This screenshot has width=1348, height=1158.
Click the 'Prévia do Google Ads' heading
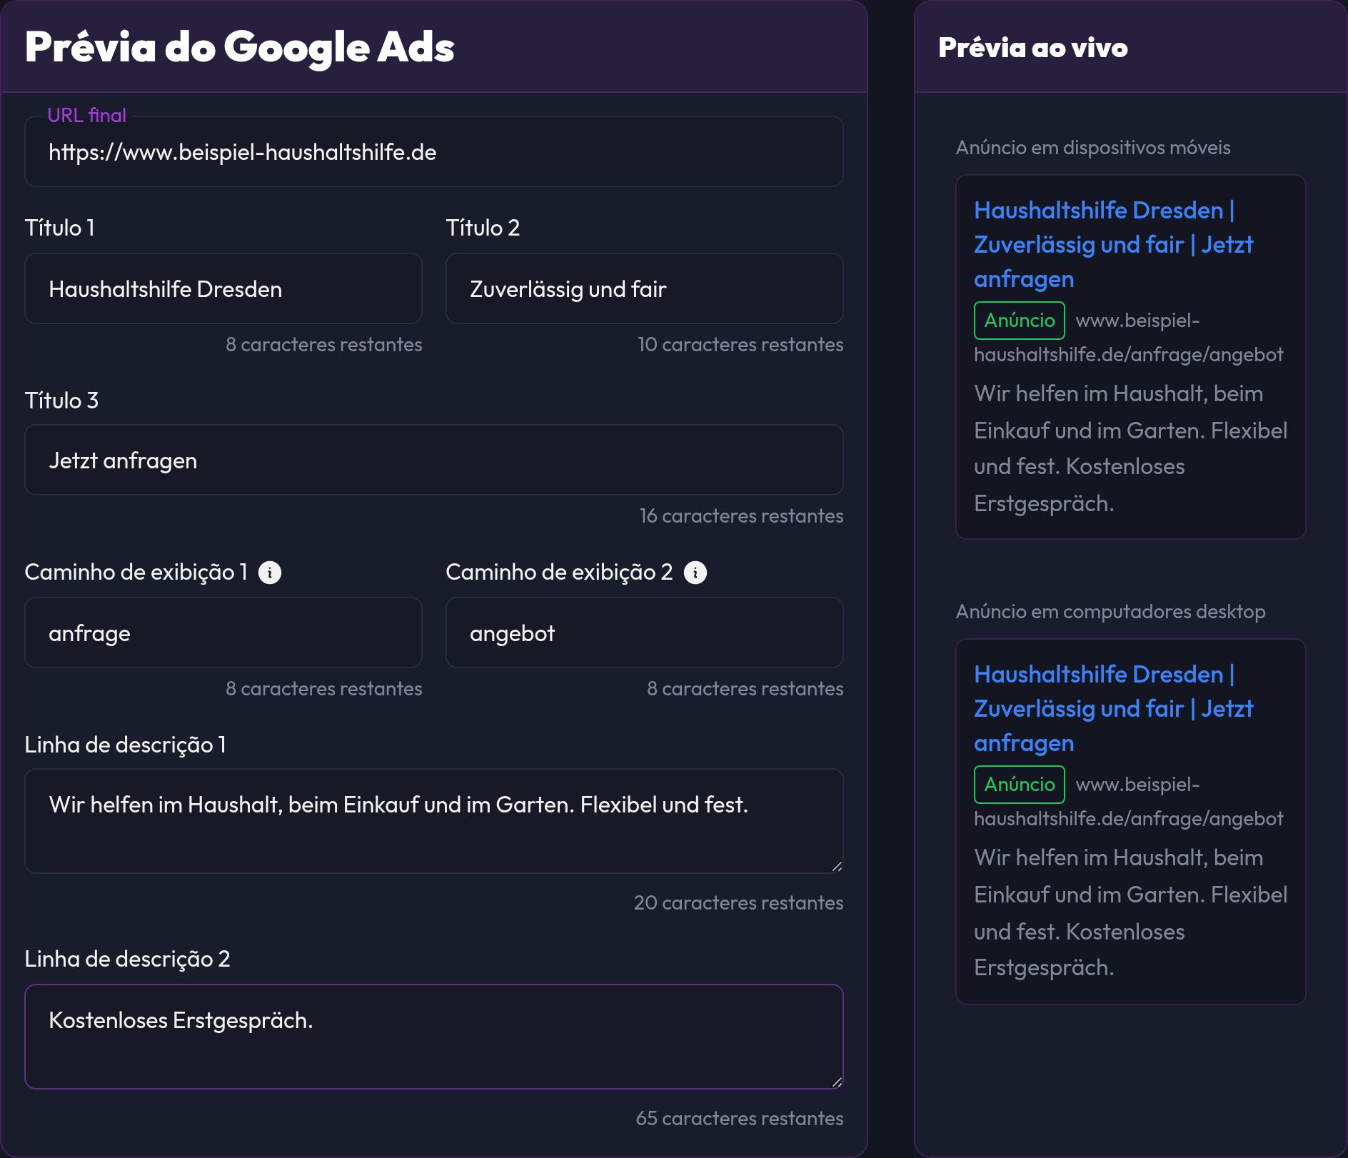coord(240,48)
